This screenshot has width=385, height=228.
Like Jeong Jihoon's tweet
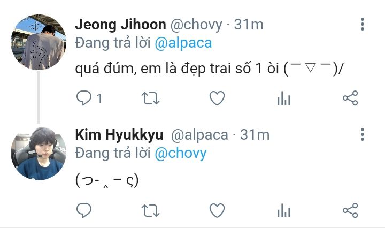point(217,98)
